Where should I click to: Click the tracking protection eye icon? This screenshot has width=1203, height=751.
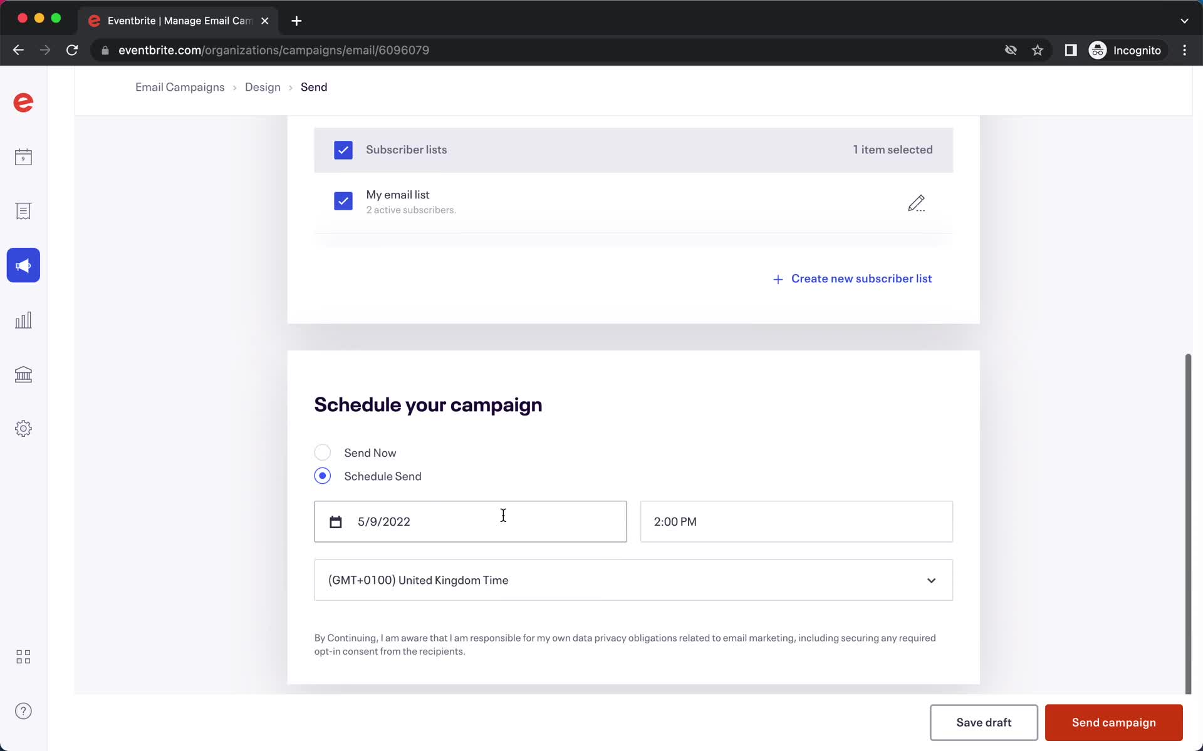coord(1011,50)
